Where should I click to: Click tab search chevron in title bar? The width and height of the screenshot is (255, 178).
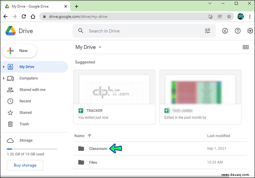pyautogui.click(x=210, y=3)
